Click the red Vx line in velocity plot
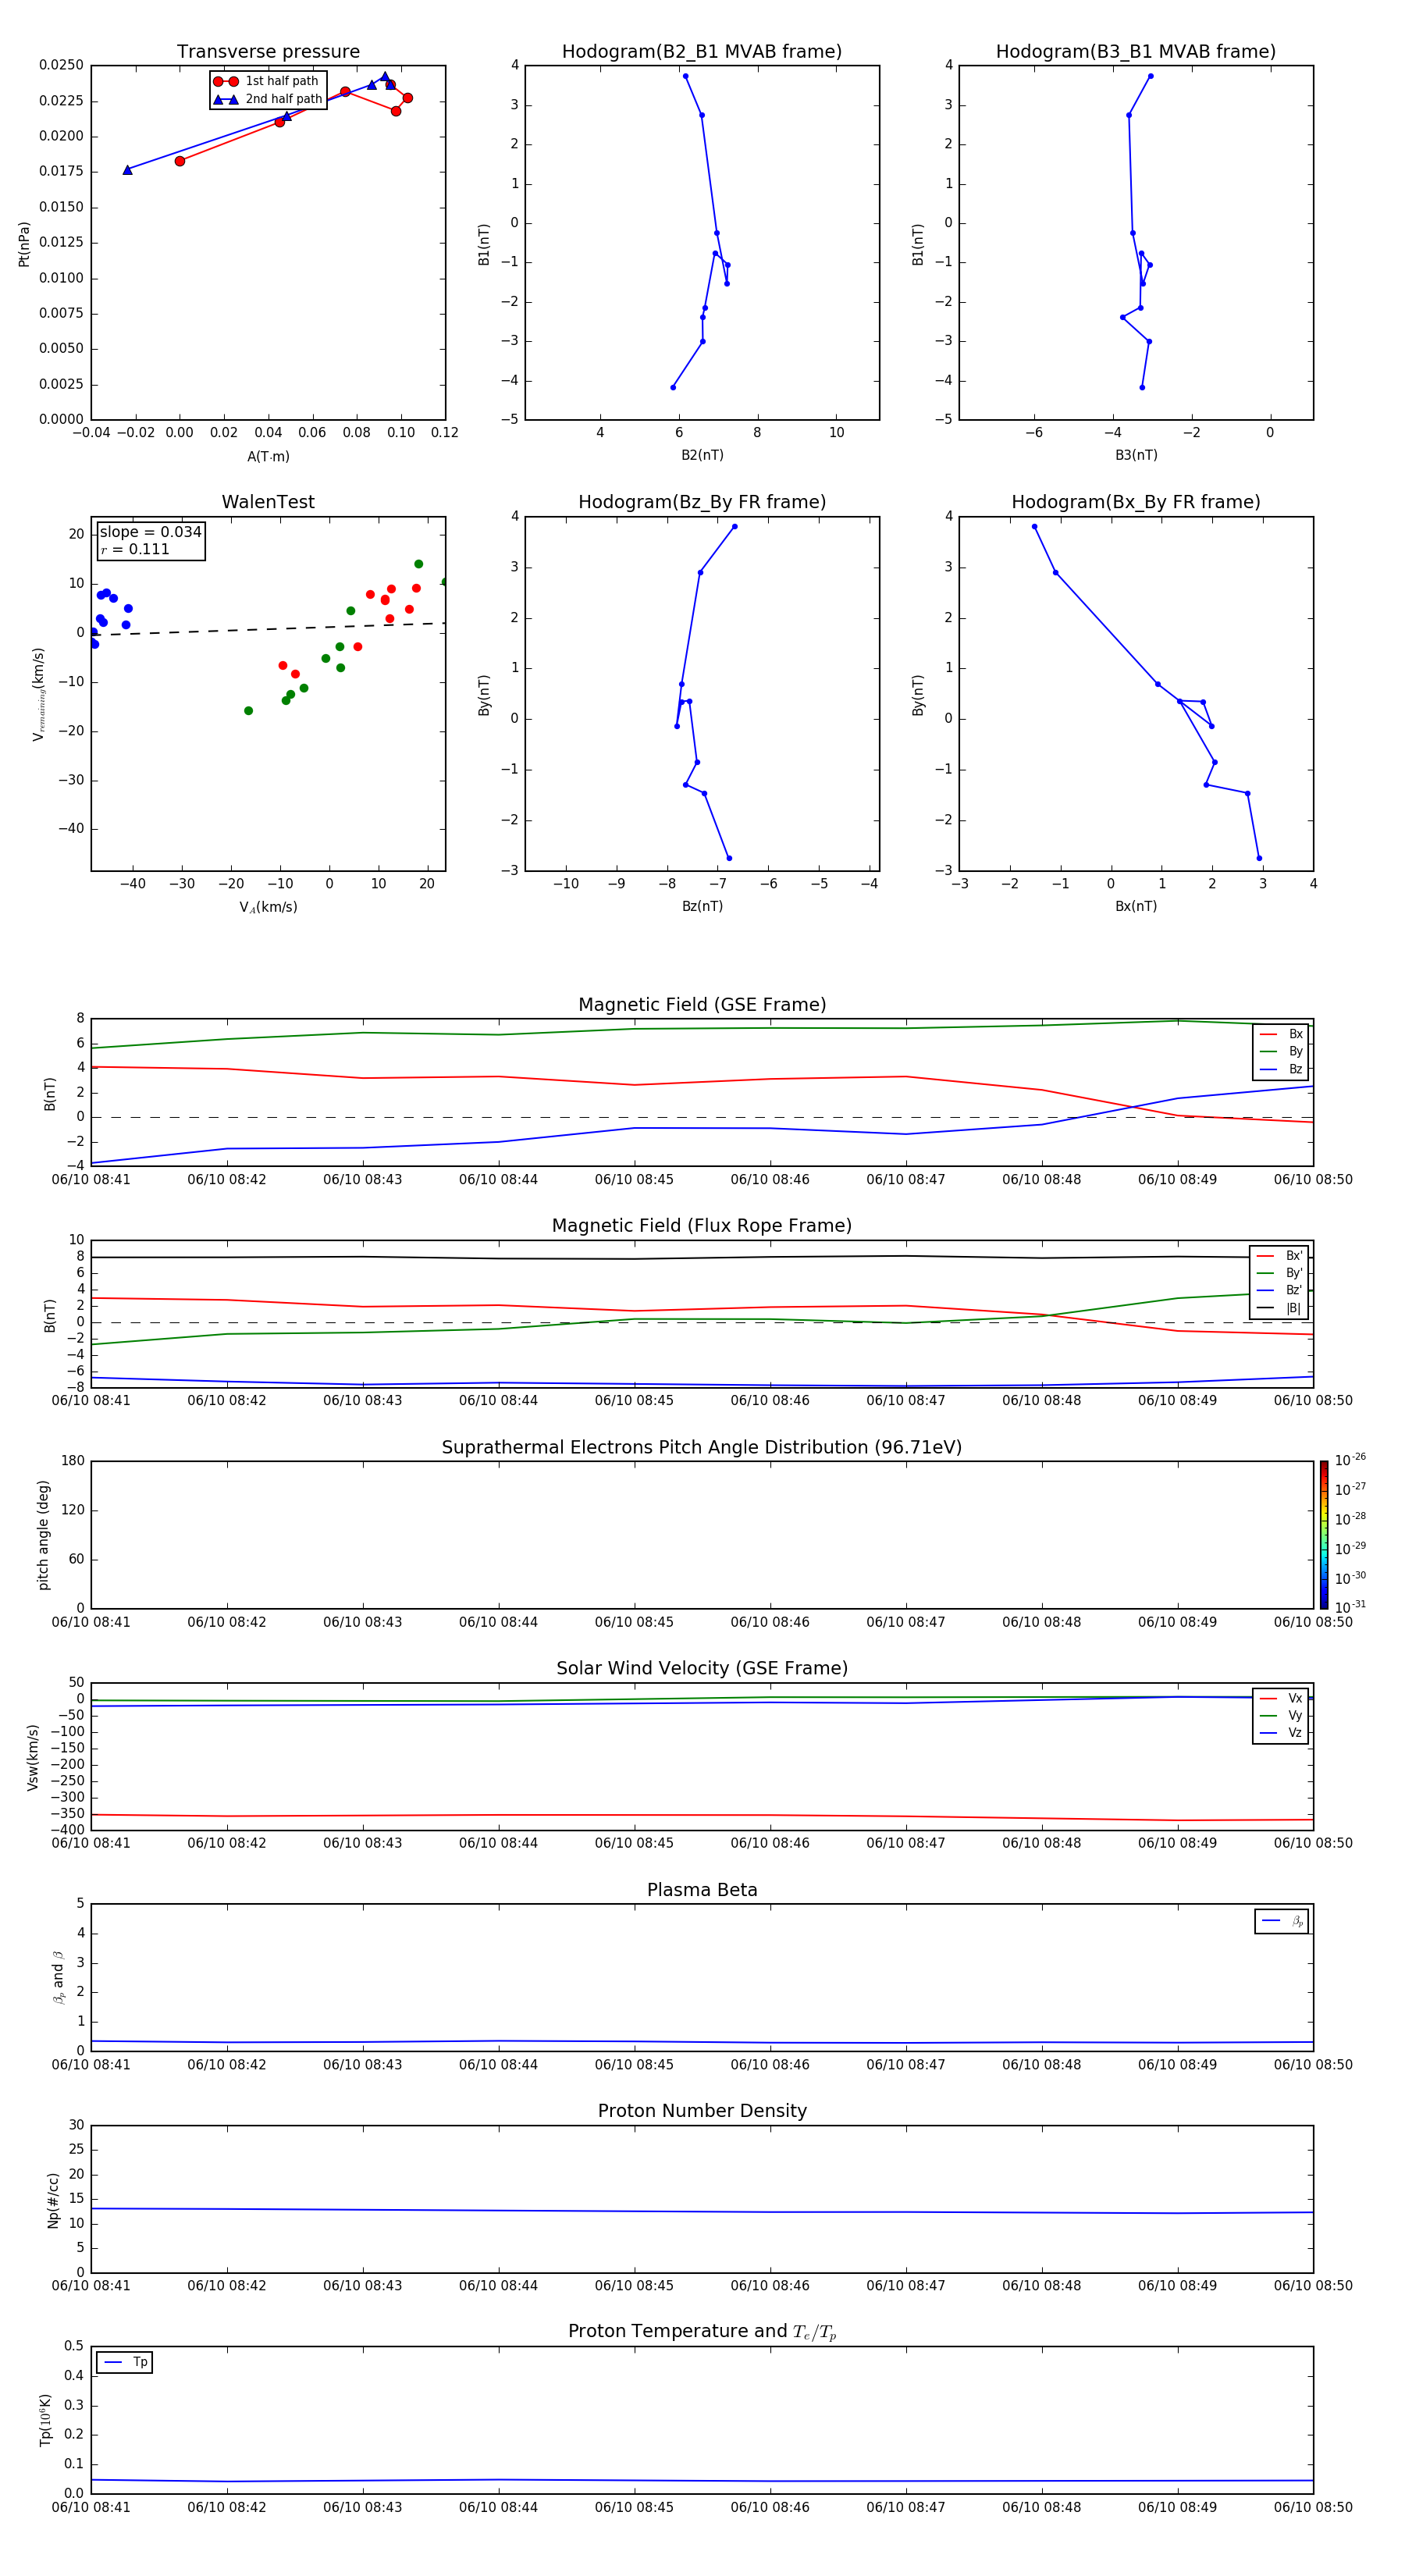This screenshot has height=2576, width=1405. 702,1815
